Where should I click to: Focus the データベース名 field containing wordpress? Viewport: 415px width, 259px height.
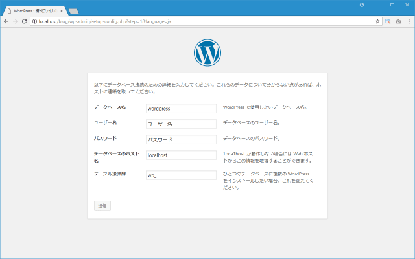coord(181,108)
